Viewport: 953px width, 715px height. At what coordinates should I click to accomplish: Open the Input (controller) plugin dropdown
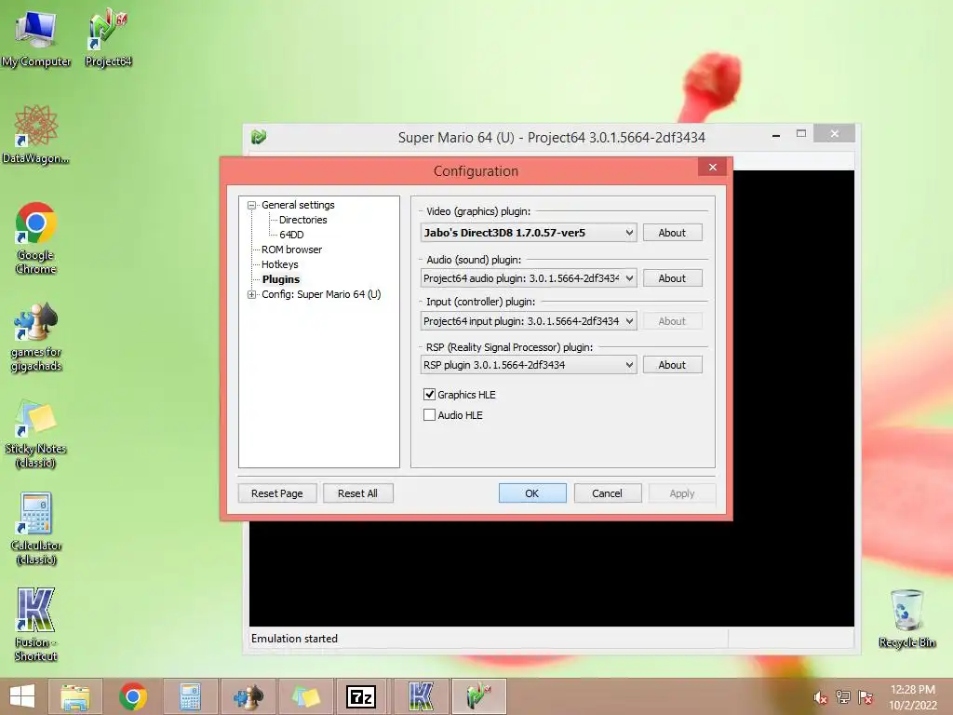[x=529, y=321]
